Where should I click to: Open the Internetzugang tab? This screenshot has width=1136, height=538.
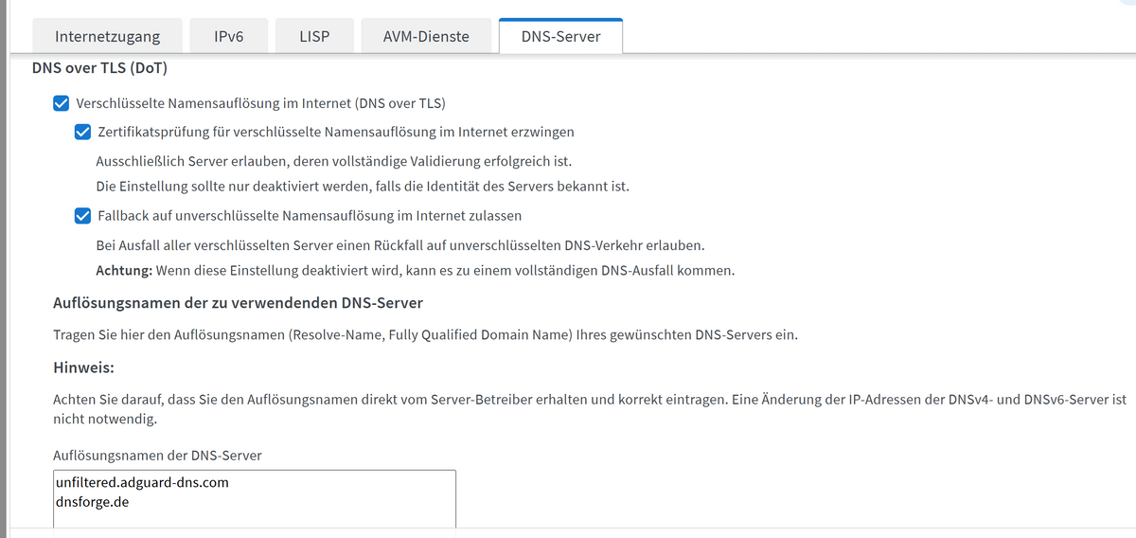pos(107,37)
